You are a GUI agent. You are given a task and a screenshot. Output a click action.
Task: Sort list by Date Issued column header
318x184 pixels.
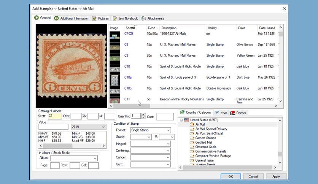(x=267, y=28)
